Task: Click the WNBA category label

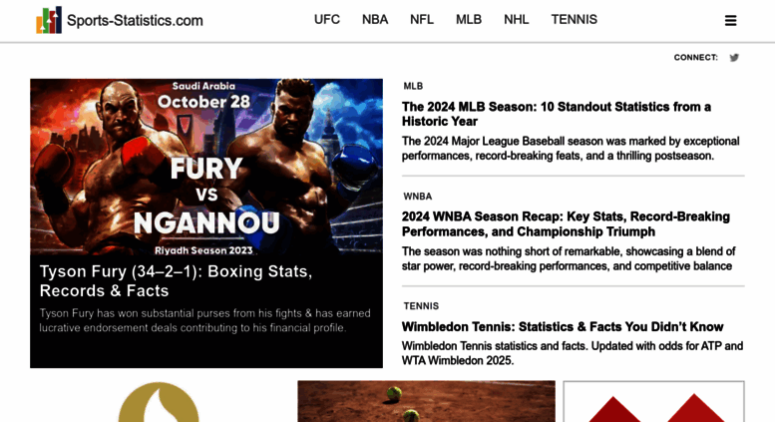Action: [418, 197]
